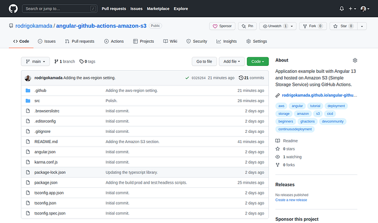This screenshot has width=378, height=223.
Task: Expand the green Code dropdown
Action: [x=258, y=62]
